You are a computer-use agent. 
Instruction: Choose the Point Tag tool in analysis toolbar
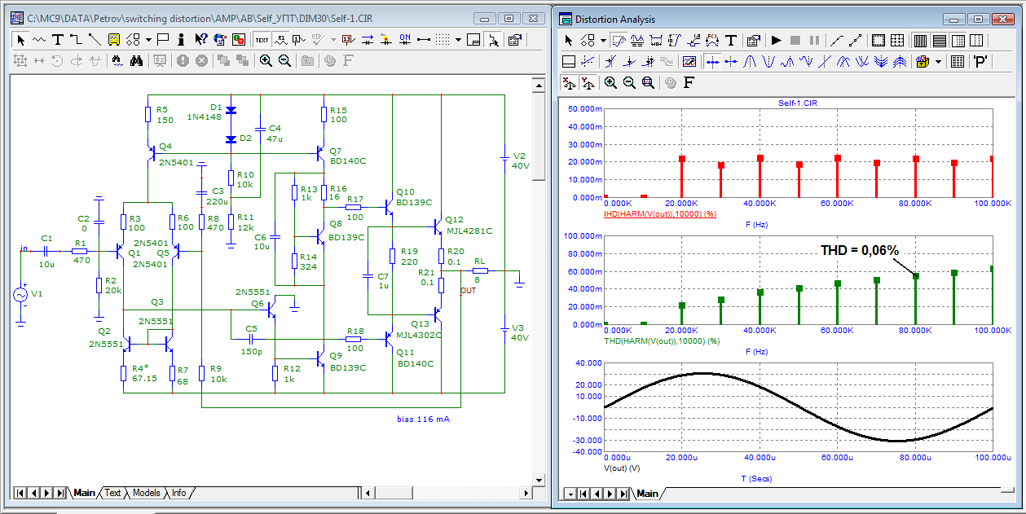pyautogui.click(x=694, y=41)
